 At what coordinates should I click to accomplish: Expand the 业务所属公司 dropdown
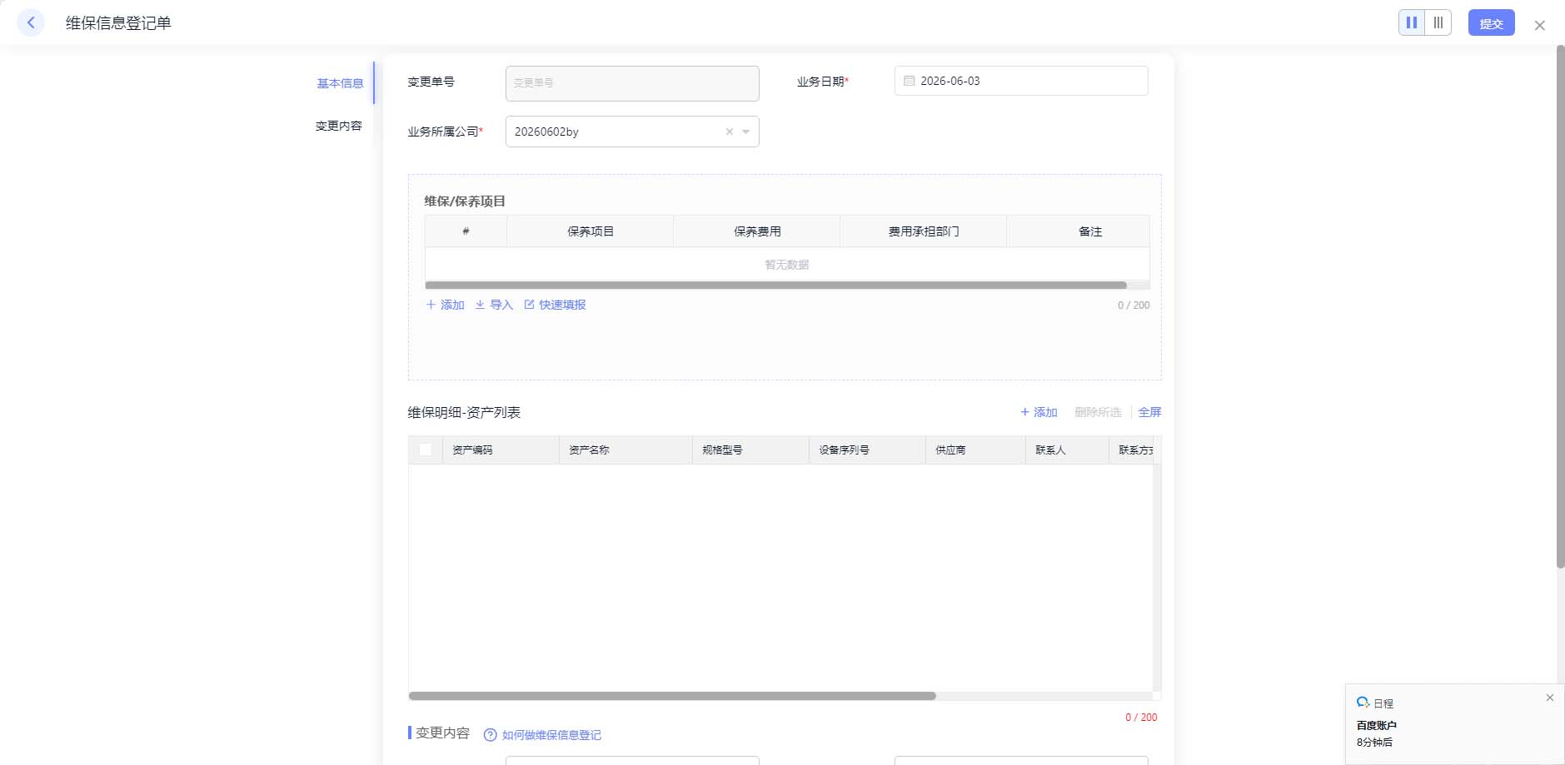[x=746, y=132]
